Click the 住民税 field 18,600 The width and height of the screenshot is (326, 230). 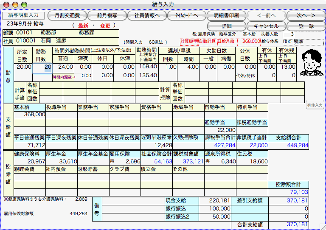point(252,162)
